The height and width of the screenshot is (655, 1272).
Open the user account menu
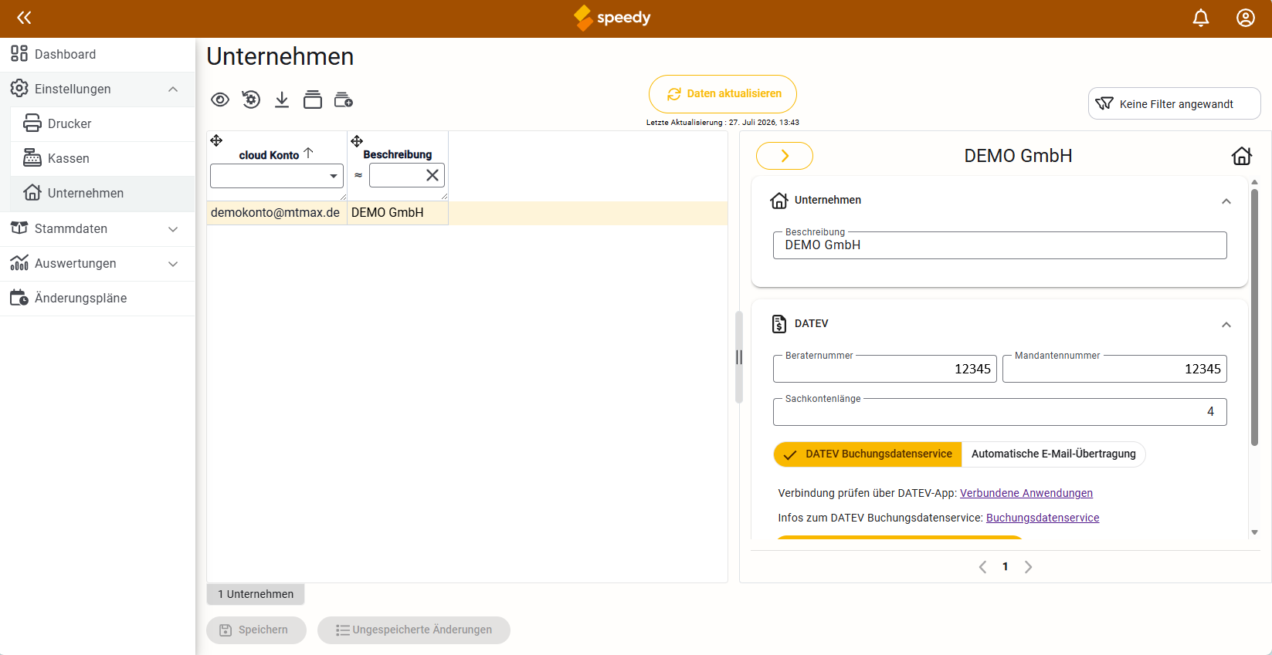click(x=1246, y=18)
